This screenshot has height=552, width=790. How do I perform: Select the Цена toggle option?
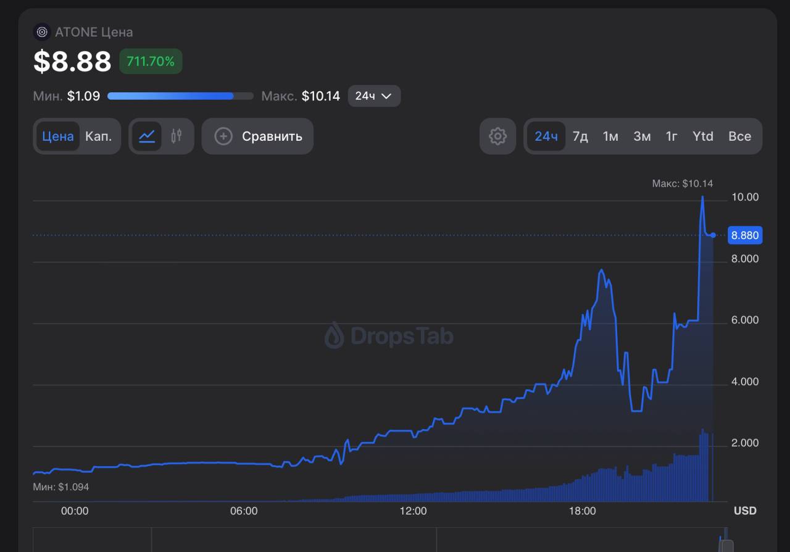(58, 136)
